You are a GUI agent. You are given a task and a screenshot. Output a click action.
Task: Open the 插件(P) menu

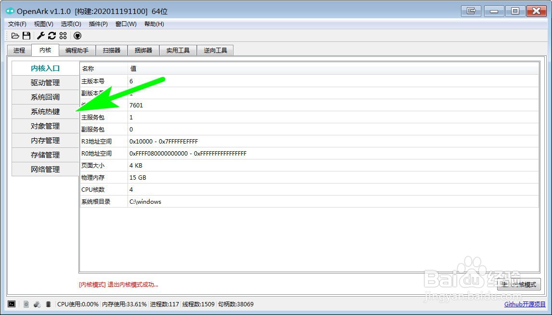pos(98,24)
